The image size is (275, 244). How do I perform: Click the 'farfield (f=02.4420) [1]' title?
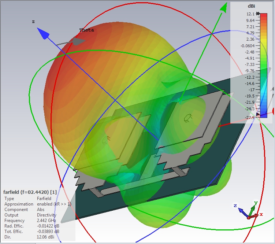point(30,192)
